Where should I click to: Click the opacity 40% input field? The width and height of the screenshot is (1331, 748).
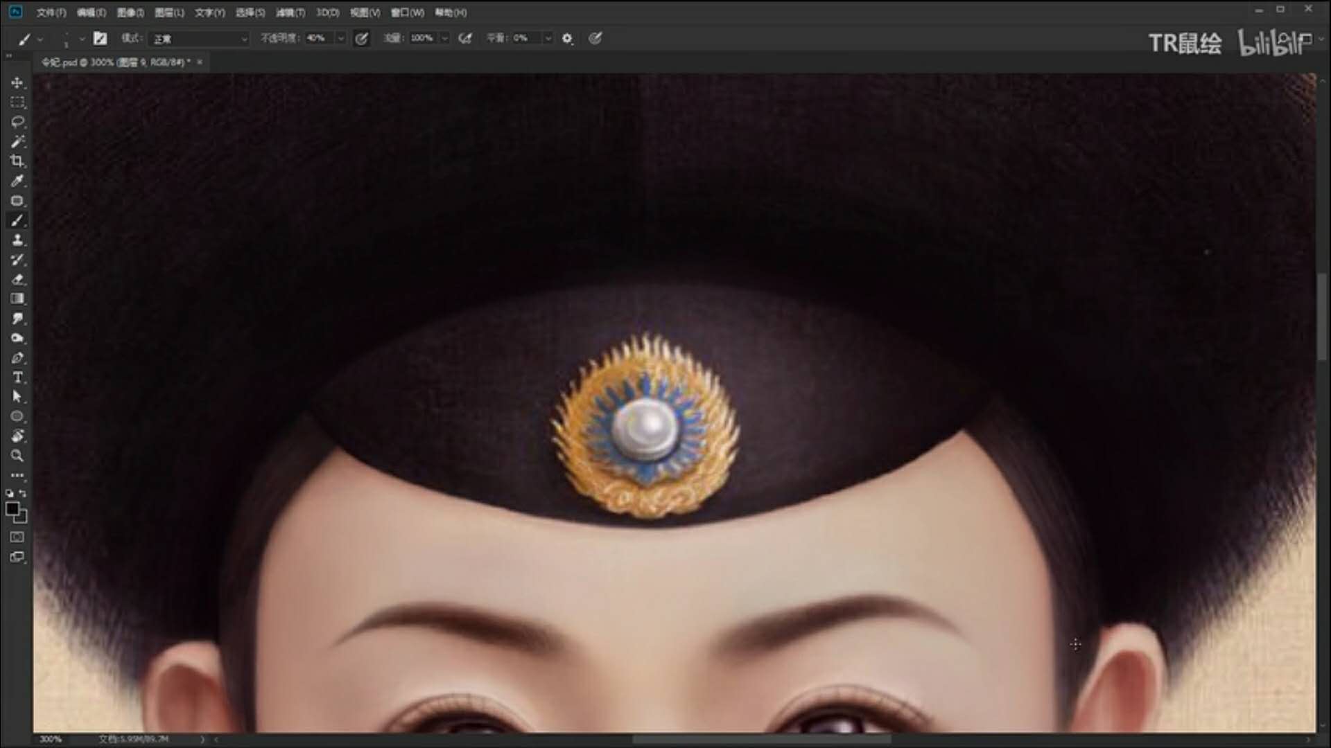320,38
